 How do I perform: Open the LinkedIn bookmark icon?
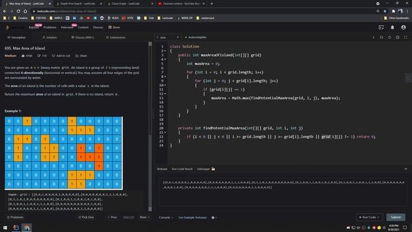pyautogui.click(x=75, y=18)
